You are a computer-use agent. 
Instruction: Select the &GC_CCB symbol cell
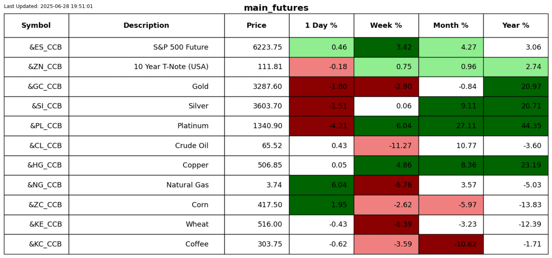36,87
